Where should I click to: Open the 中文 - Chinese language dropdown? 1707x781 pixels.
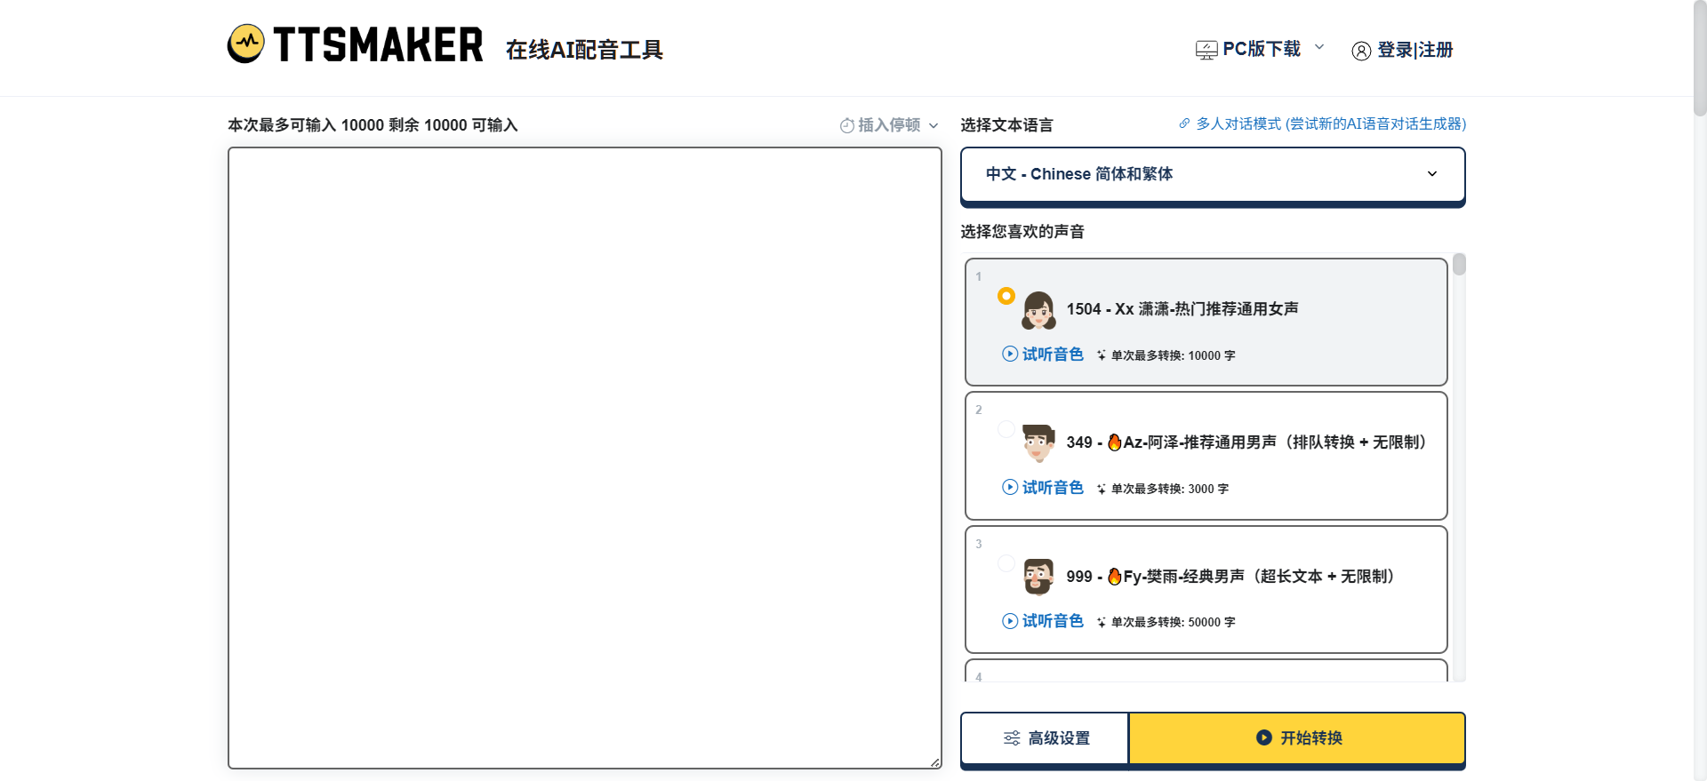pos(1212,174)
